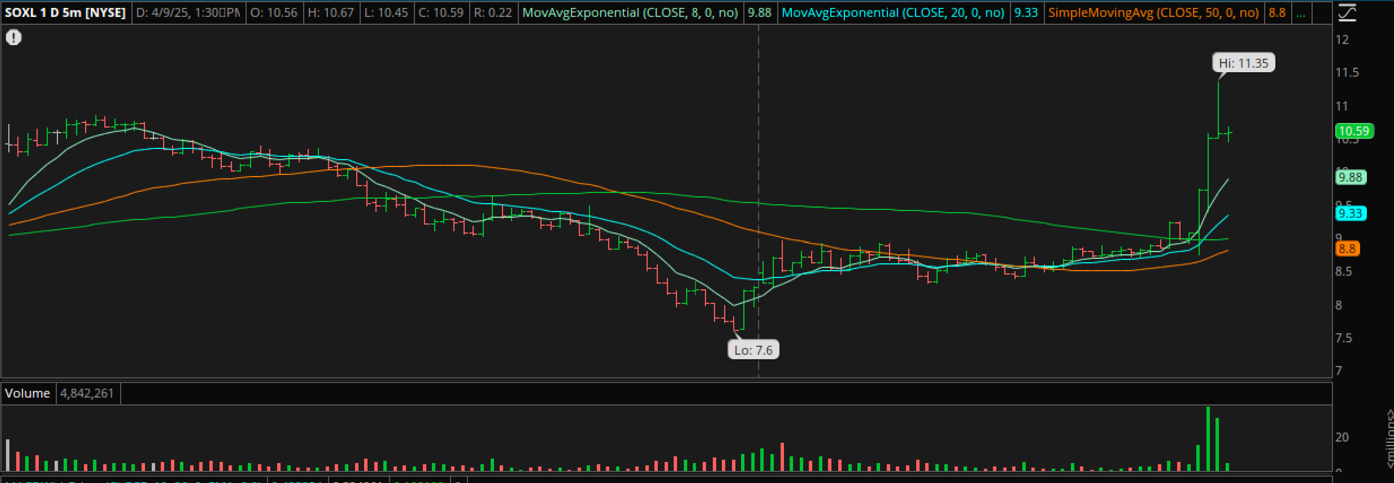
Task: Click the date D: 4/9/25 header field
Action: [x=188, y=12]
